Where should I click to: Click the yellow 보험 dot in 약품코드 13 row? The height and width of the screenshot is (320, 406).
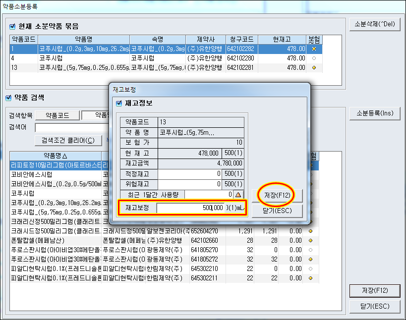[314, 68]
